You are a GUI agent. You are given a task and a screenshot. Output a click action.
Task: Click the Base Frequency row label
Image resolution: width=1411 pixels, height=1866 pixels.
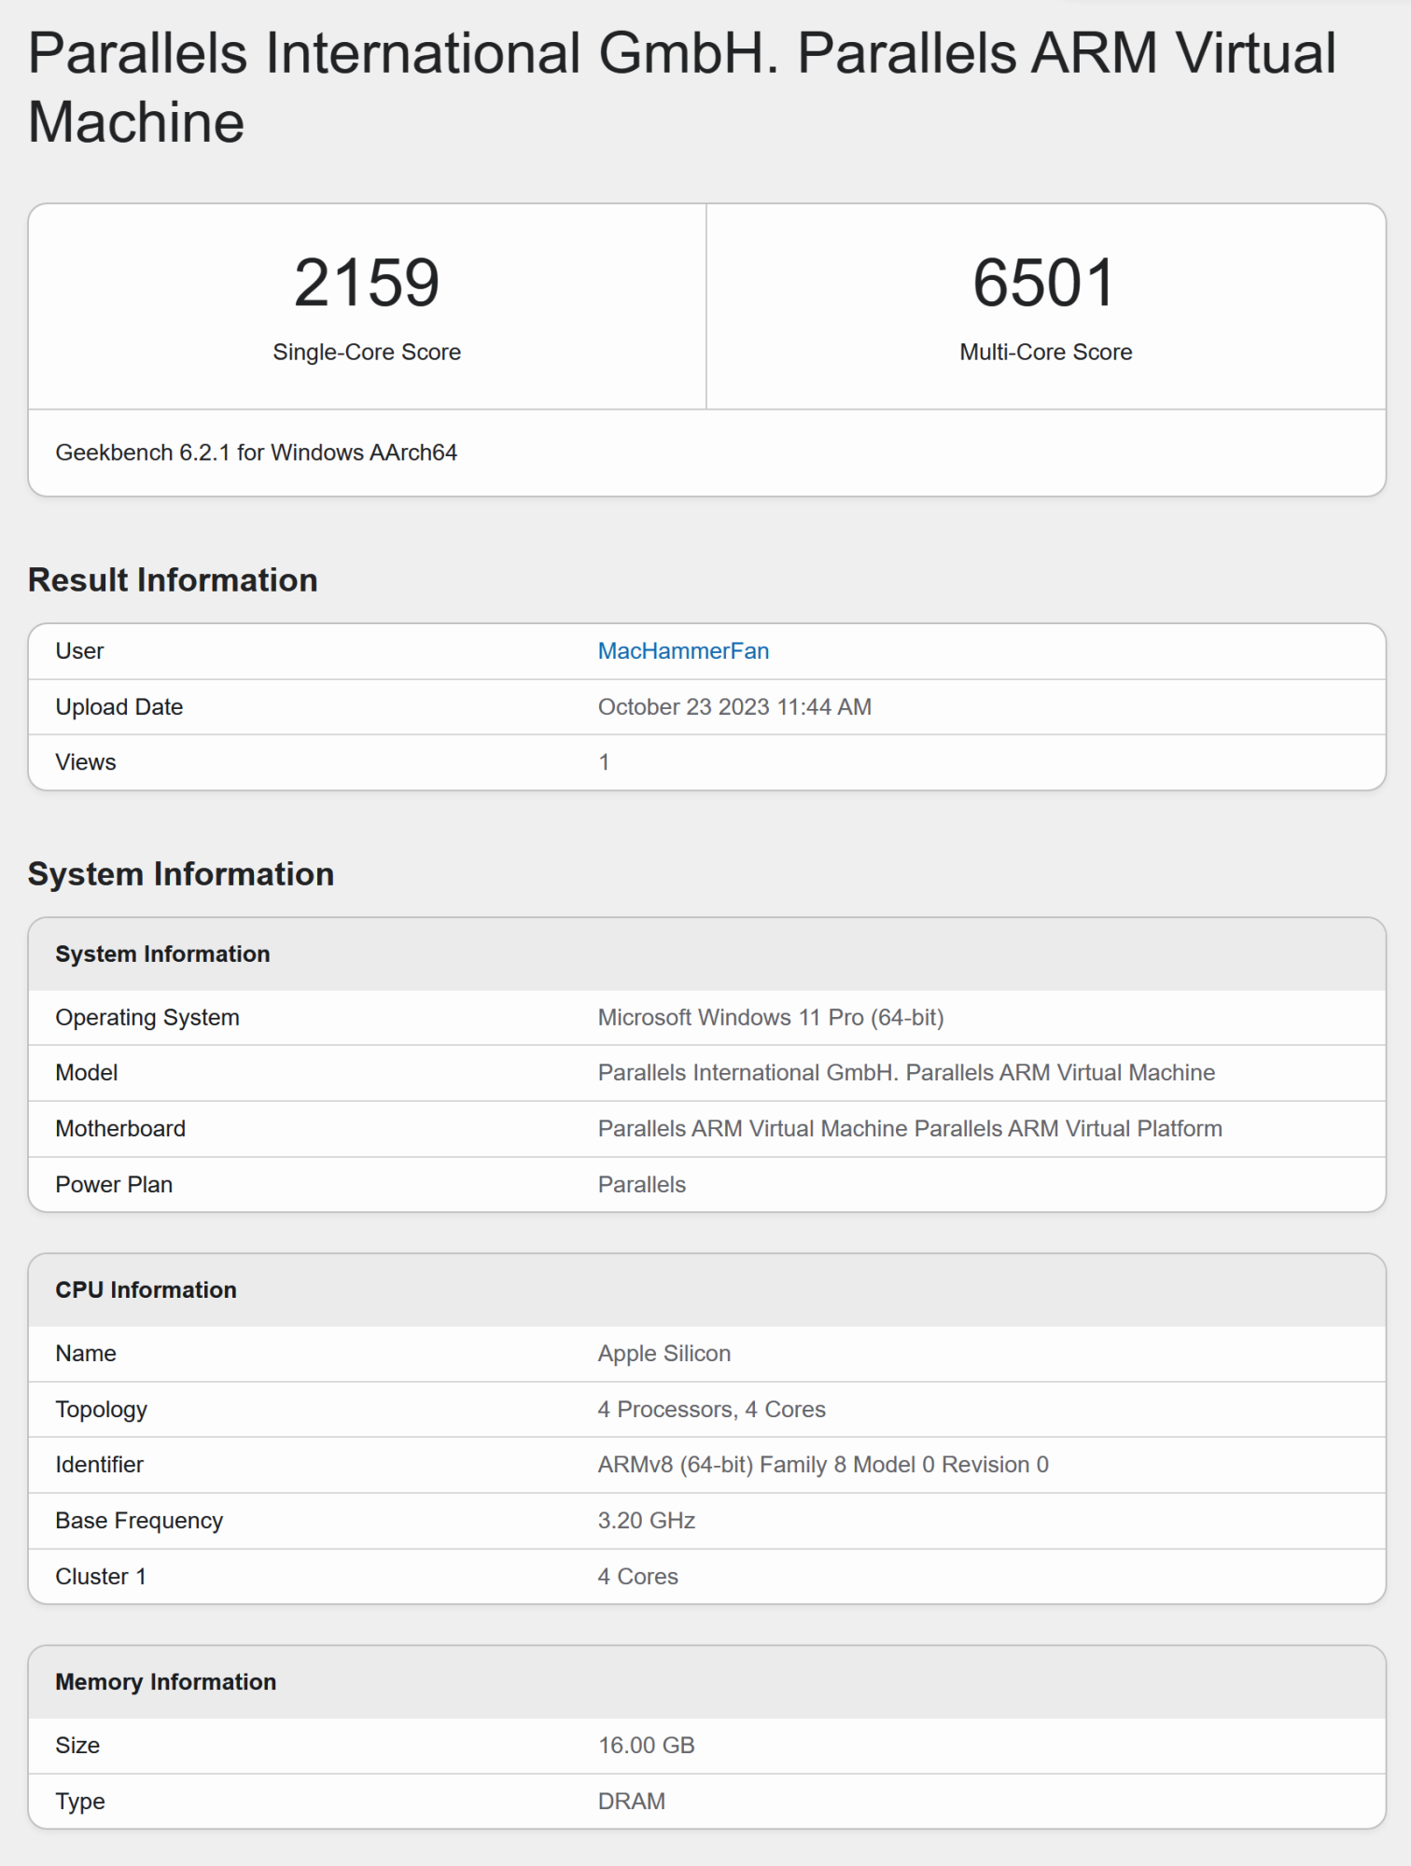click(x=139, y=1521)
